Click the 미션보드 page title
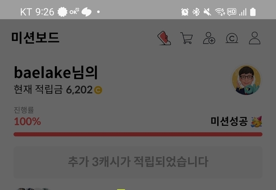276x190 pixels. click(35, 38)
